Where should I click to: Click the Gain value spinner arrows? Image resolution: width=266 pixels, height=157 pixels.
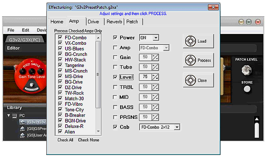click(x=155, y=57)
